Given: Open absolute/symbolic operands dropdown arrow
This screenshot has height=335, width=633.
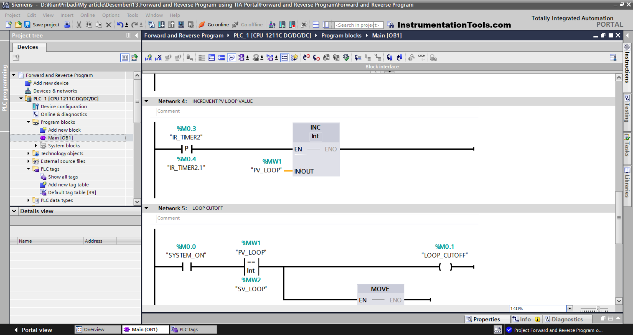Looking at the screenshot, I should pyautogui.click(x=248, y=58).
